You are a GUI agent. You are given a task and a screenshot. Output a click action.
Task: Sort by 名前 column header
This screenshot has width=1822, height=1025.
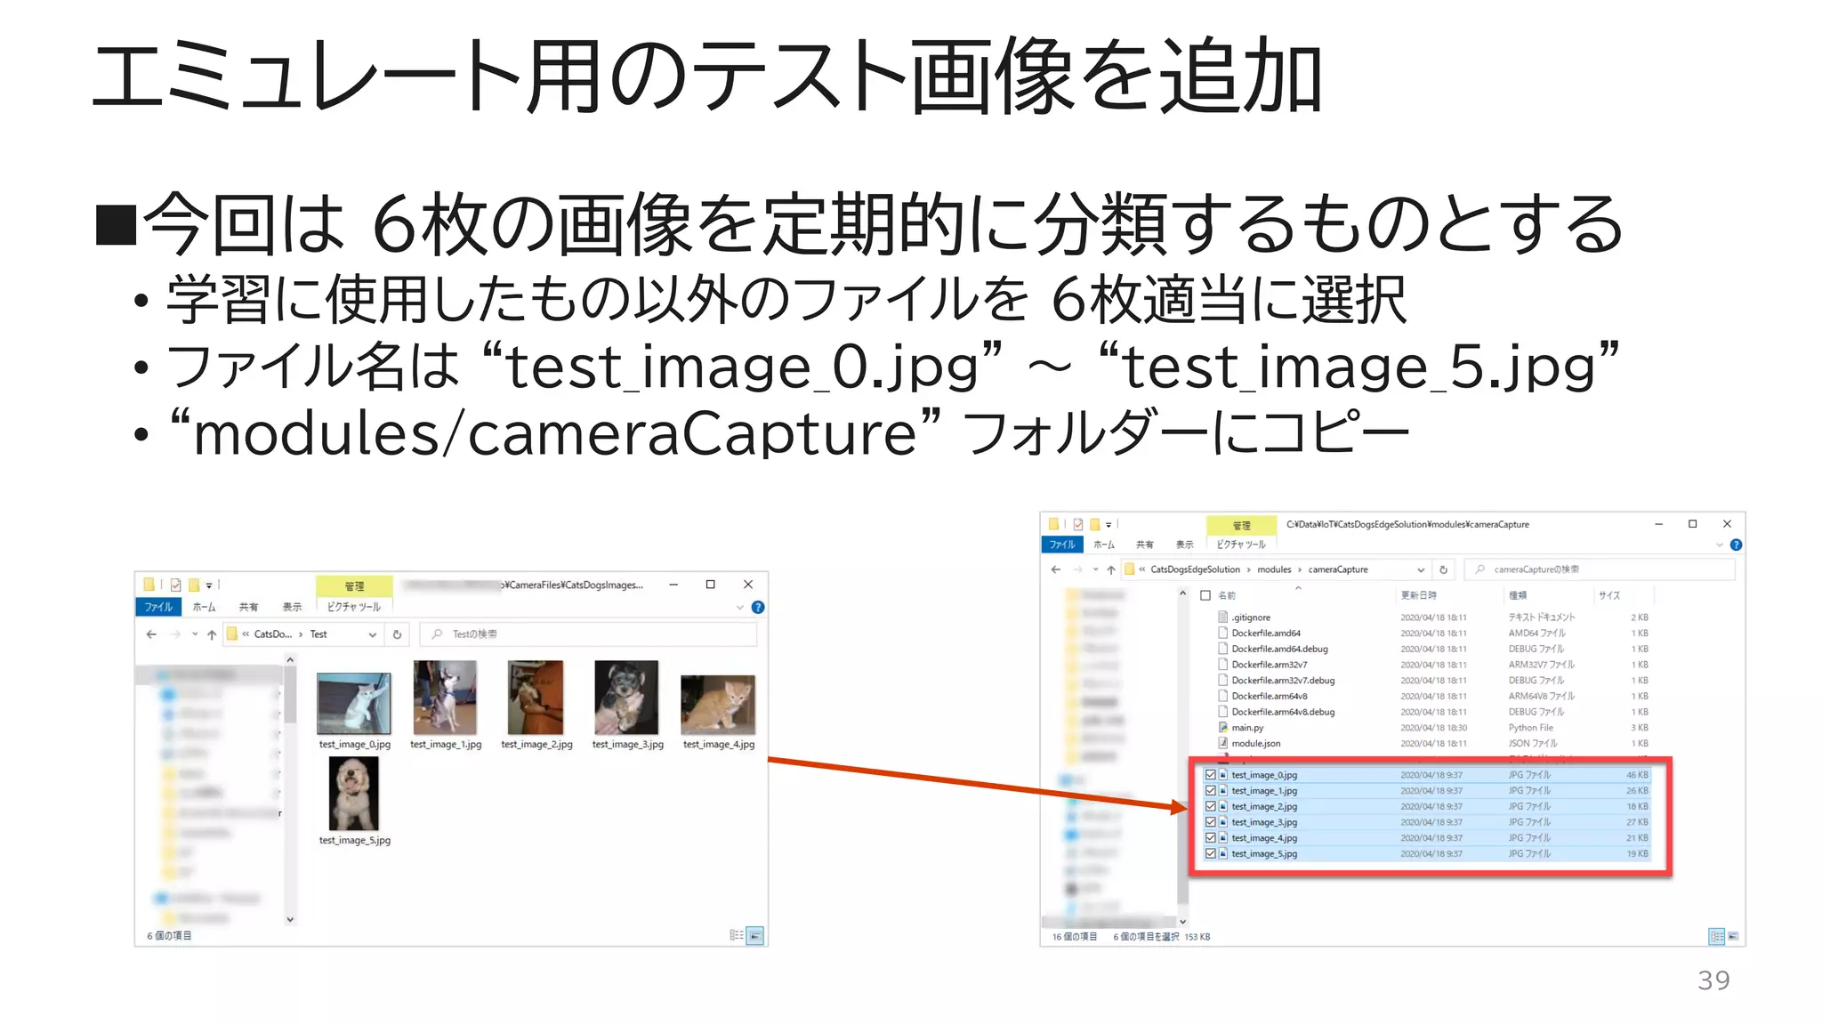[x=1227, y=595]
